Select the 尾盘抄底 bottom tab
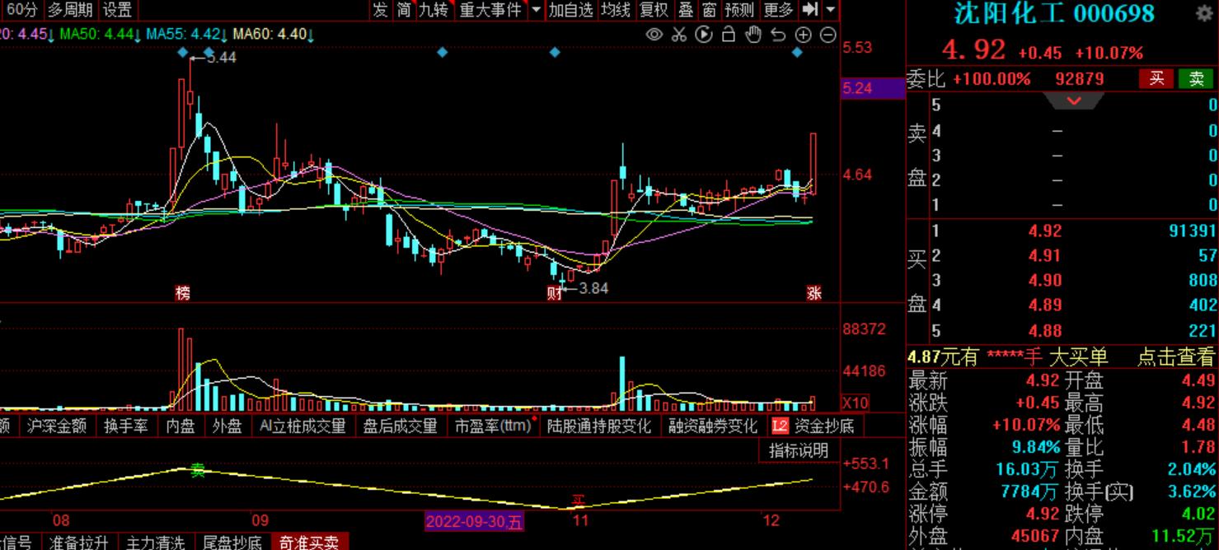This screenshot has height=550, width=1219. [232, 542]
